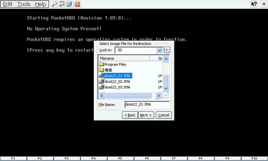
Task: Click the F10 soft key button
Action: tap(254, 159)
